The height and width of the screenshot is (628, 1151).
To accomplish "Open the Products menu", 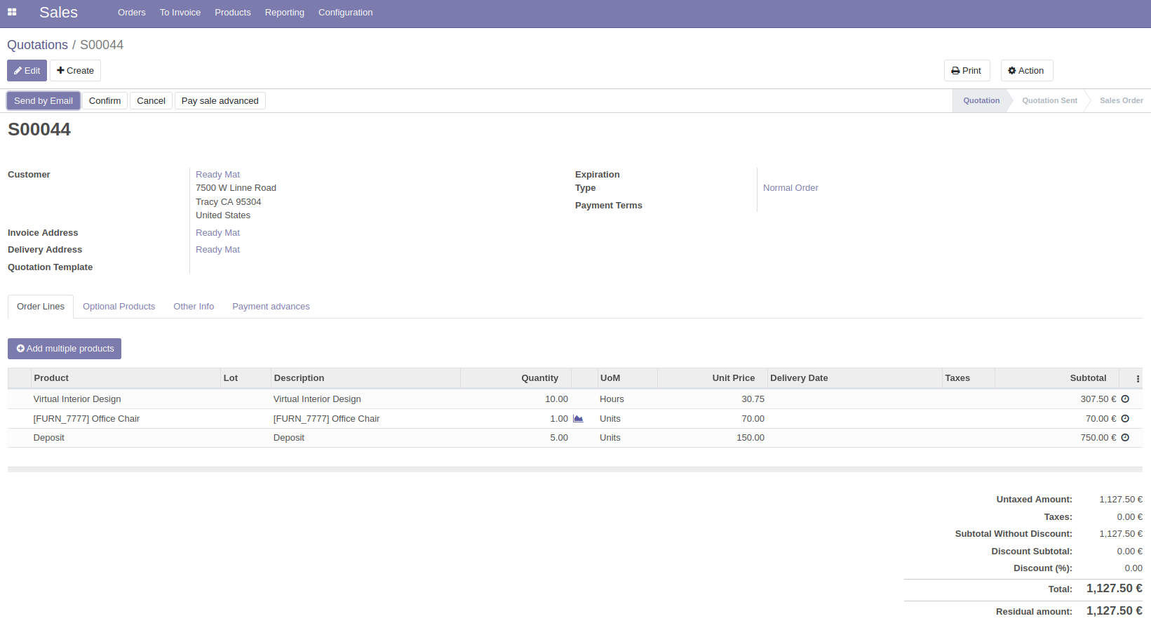I will (x=233, y=13).
